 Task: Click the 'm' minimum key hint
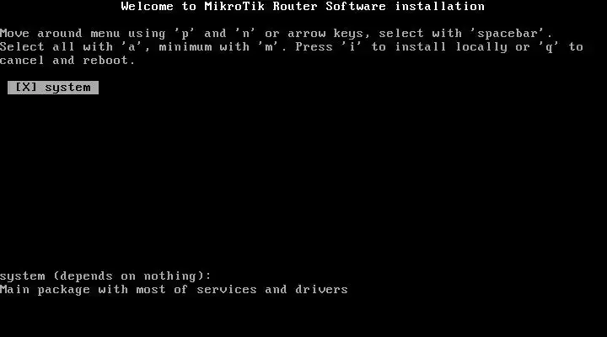(269, 47)
